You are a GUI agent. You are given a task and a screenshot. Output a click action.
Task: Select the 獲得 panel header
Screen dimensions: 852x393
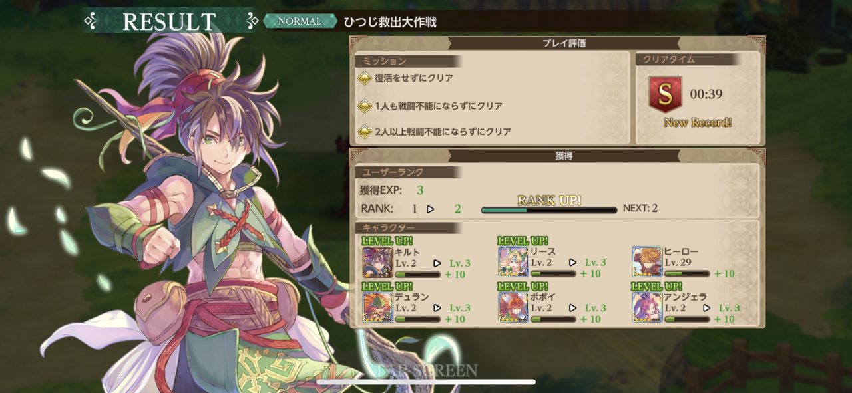[x=564, y=156]
